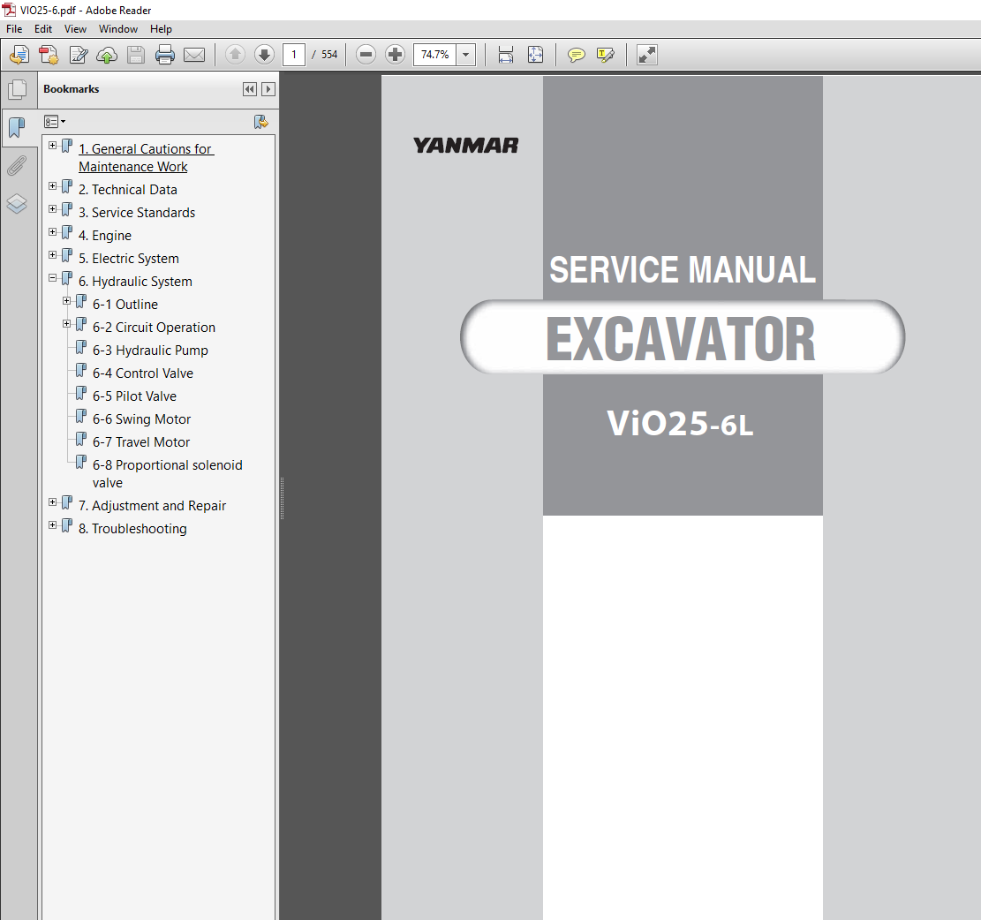Collapse the Hydraulic System bookmark node
Image resolution: width=981 pixels, height=920 pixels.
pyautogui.click(x=53, y=278)
